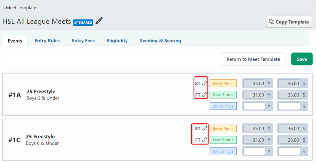Screen dimensions: 316x163
Task: Switch to the Entry Rules tab
Action: click(x=47, y=41)
